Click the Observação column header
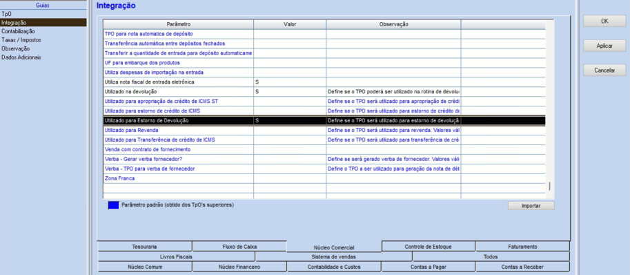The width and height of the screenshot is (630, 275). point(393,24)
